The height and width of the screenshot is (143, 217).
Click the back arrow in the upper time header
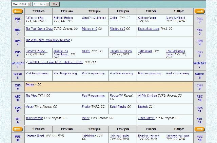[x=18, y=11]
